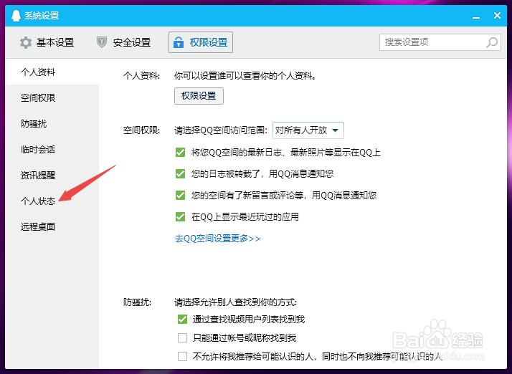Switch to 基本设置 tab
This screenshot has height=374, width=512.
coord(47,42)
